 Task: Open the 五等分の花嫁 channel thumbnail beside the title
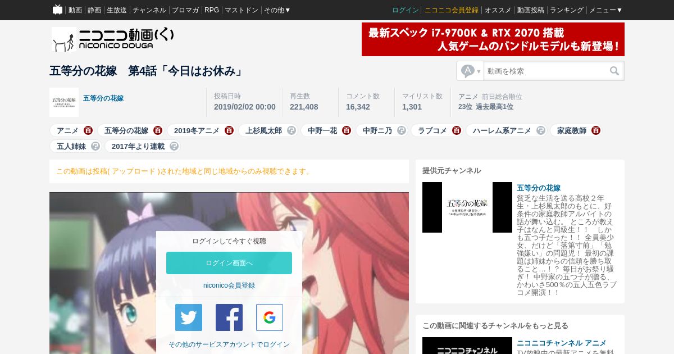(x=64, y=102)
